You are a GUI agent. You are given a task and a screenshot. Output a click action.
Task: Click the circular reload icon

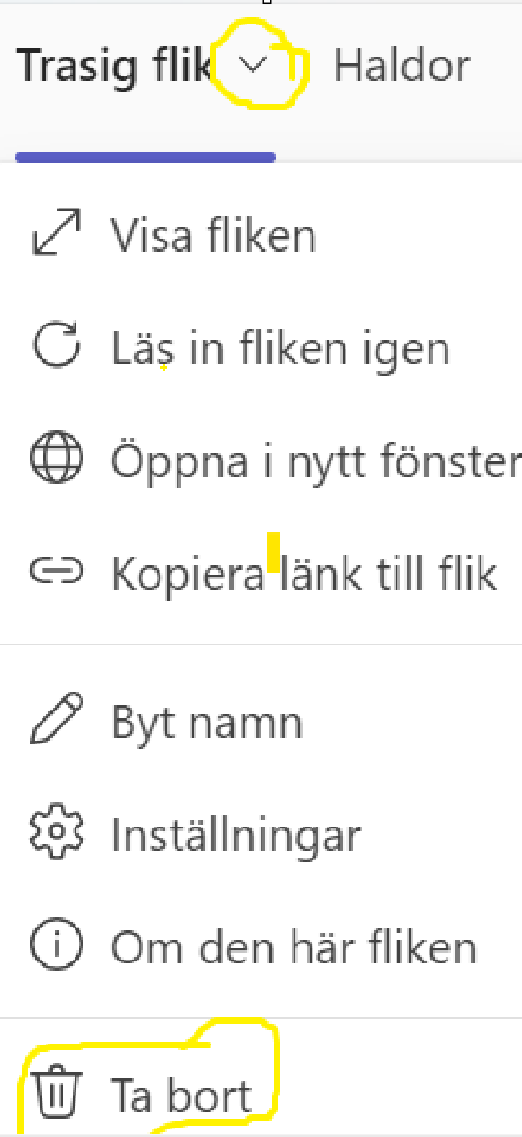click(x=57, y=346)
